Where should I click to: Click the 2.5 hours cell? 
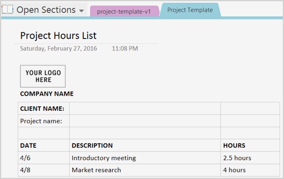coord(250,158)
